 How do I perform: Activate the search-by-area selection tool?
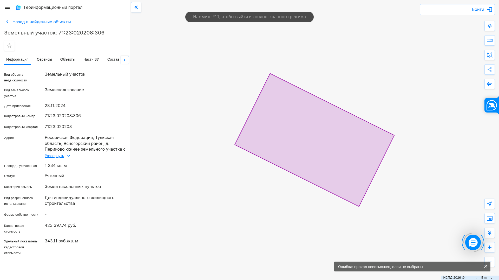[x=490, y=55]
